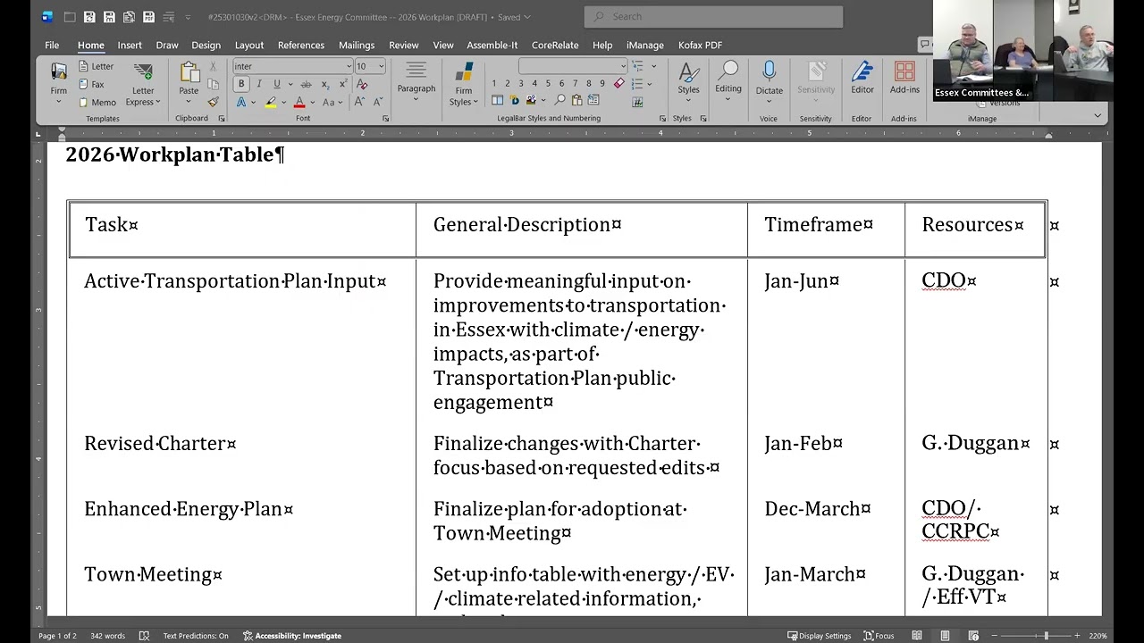
Task: Click the Clear All Formatting icon
Action: [x=362, y=84]
